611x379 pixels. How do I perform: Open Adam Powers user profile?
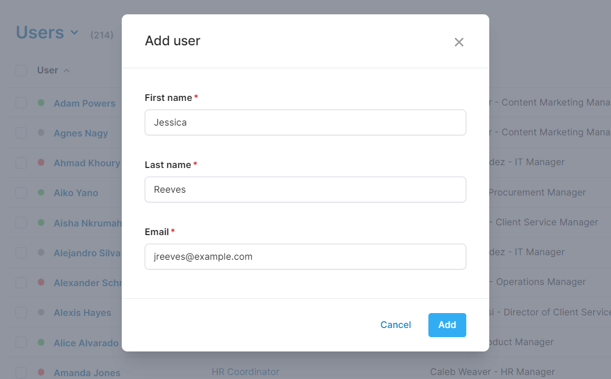point(84,104)
